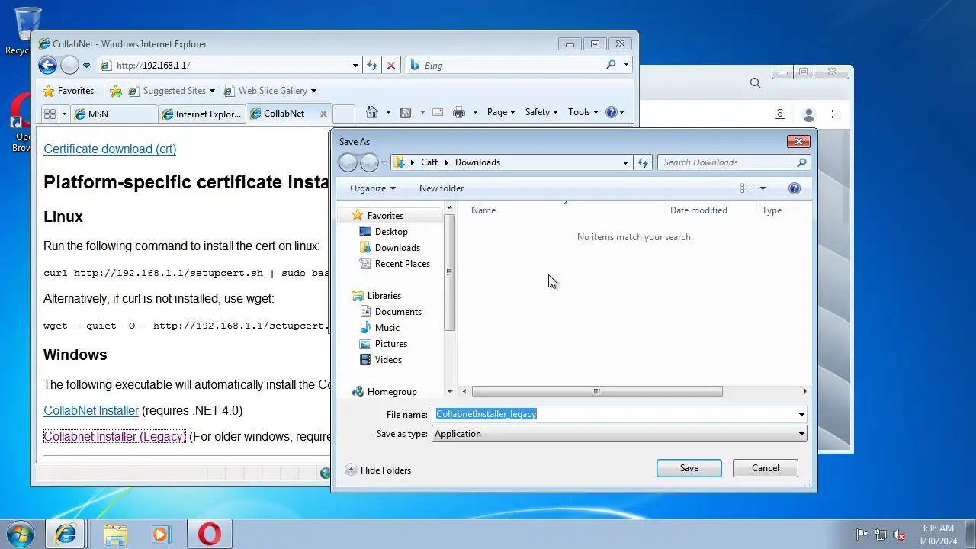The image size is (976, 549).
Task: Open Opera browser taskbar icon
Action: click(210, 535)
